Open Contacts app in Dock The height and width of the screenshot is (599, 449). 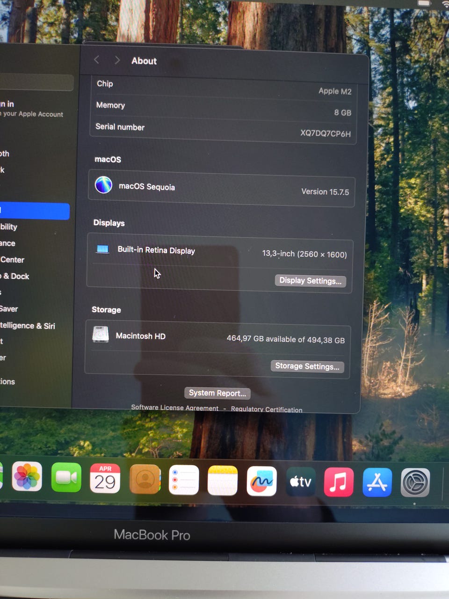[145, 479]
